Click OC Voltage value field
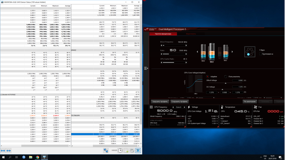This screenshot has height=160, width=285. [x=238, y=87]
